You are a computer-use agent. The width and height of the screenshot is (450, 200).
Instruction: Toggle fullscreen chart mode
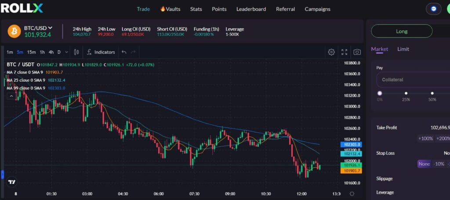(344, 52)
